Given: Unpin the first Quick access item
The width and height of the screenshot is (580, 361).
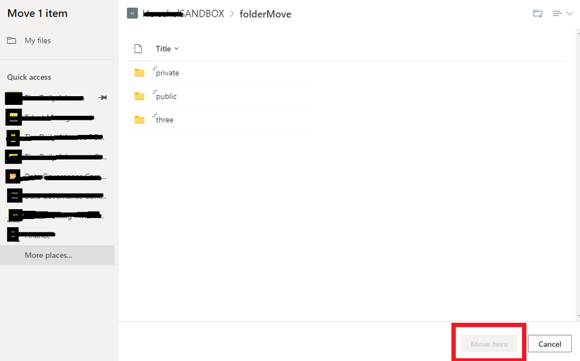Looking at the screenshot, I should pos(103,98).
